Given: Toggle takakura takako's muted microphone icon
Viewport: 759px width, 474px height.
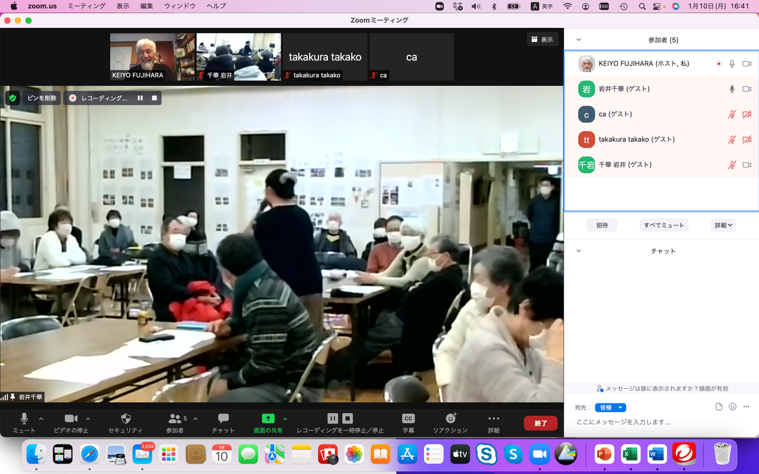Looking at the screenshot, I should coord(732,140).
